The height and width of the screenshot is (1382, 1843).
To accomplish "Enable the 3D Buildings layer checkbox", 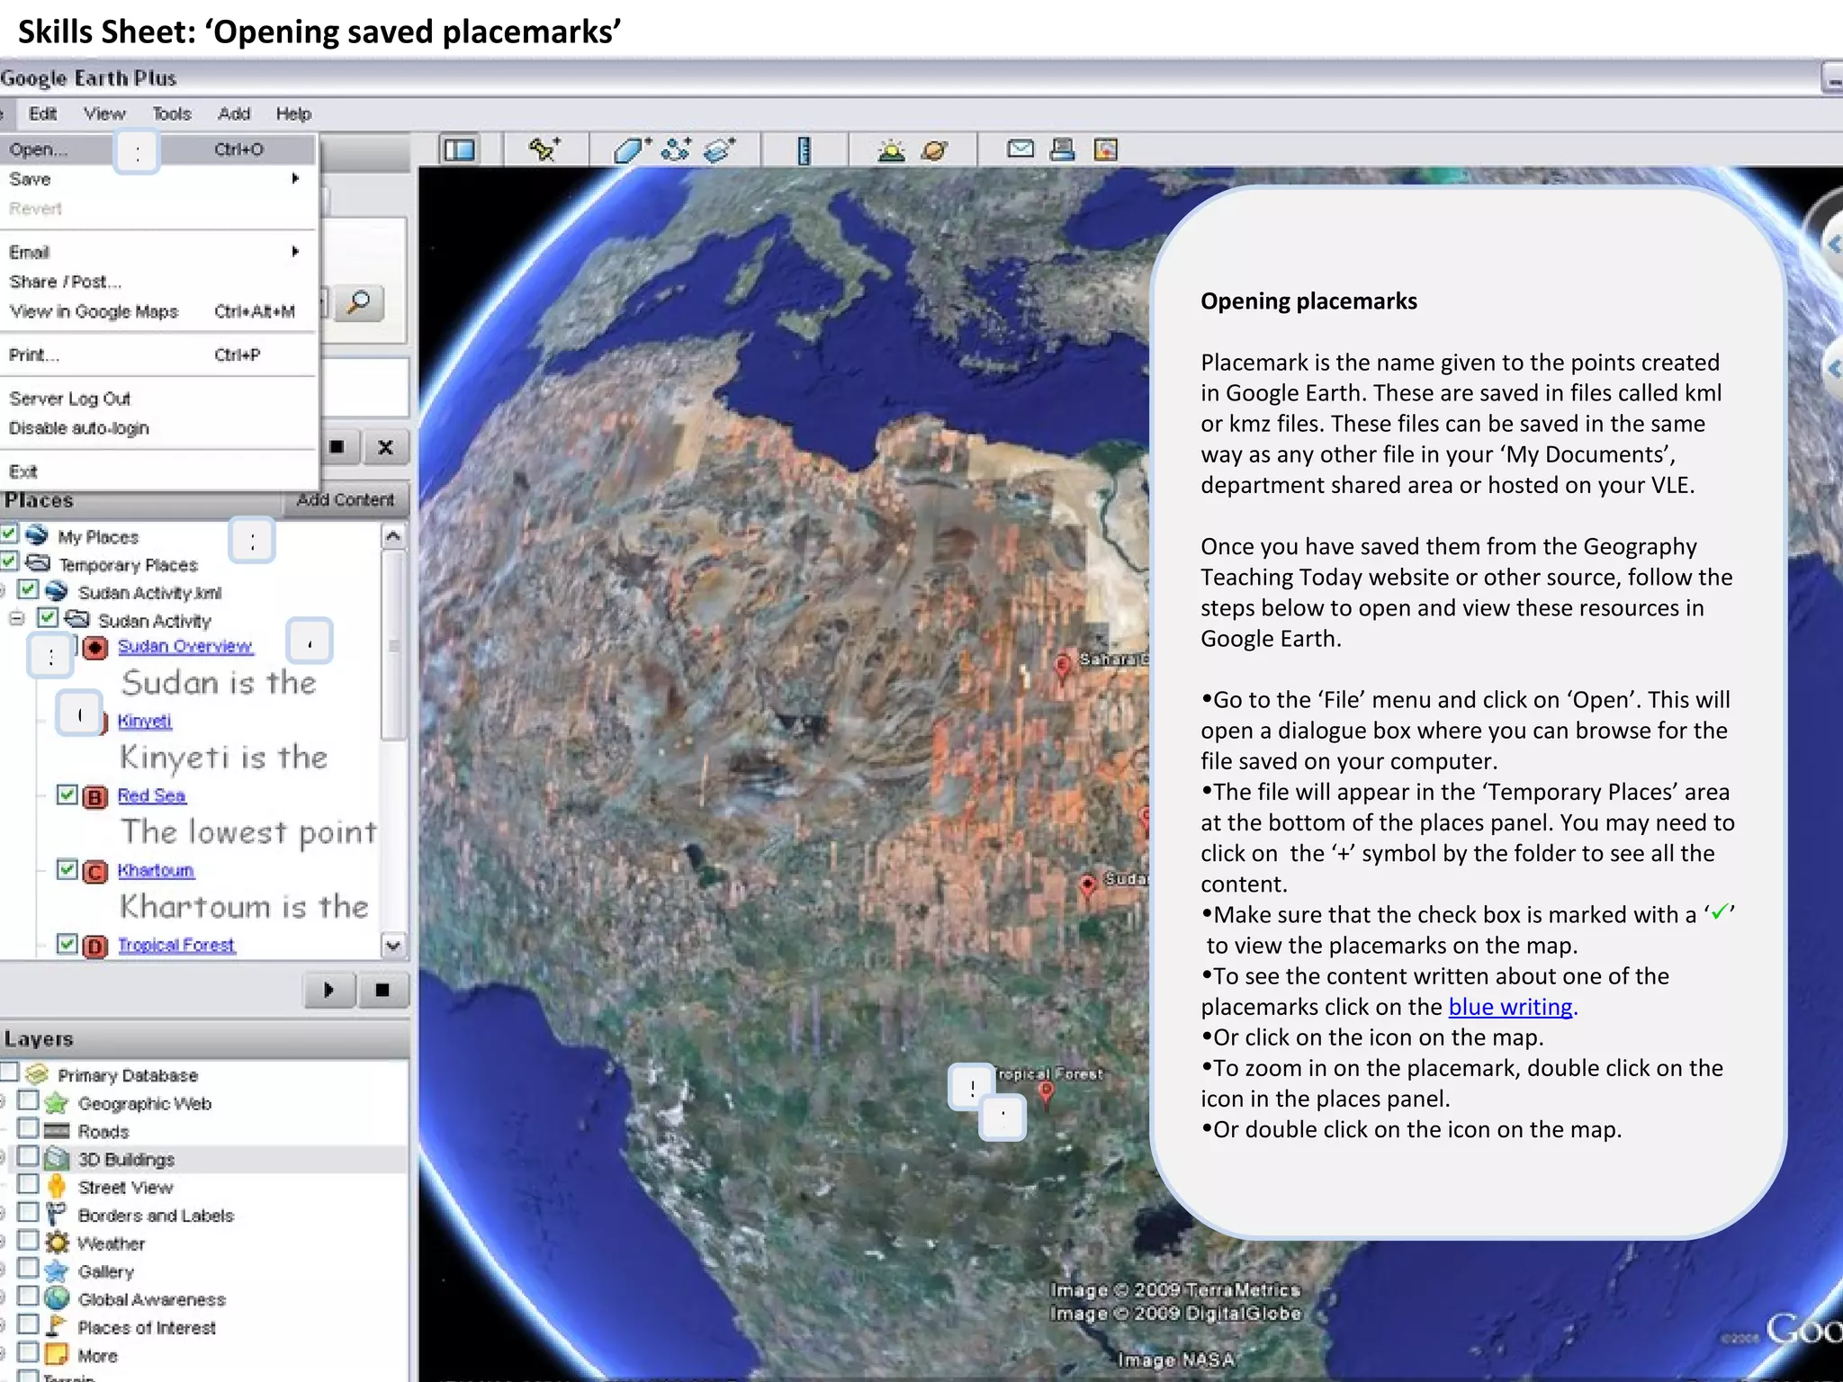I will tap(29, 1156).
